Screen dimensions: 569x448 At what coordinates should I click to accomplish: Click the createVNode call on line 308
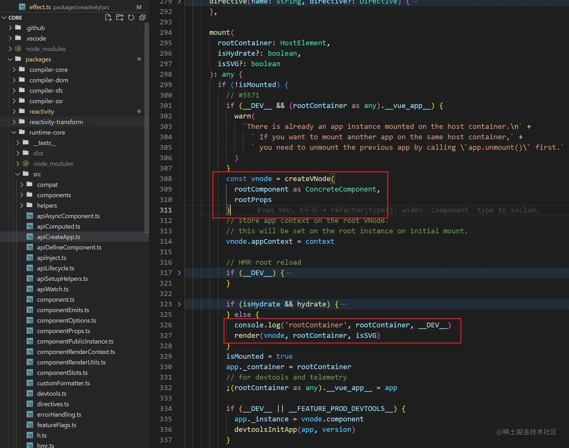click(x=307, y=179)
